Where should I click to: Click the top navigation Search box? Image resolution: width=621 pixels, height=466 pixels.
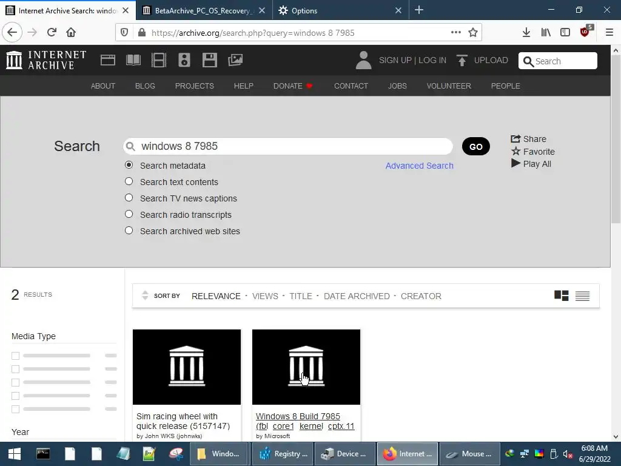click(x=558, y=61)
